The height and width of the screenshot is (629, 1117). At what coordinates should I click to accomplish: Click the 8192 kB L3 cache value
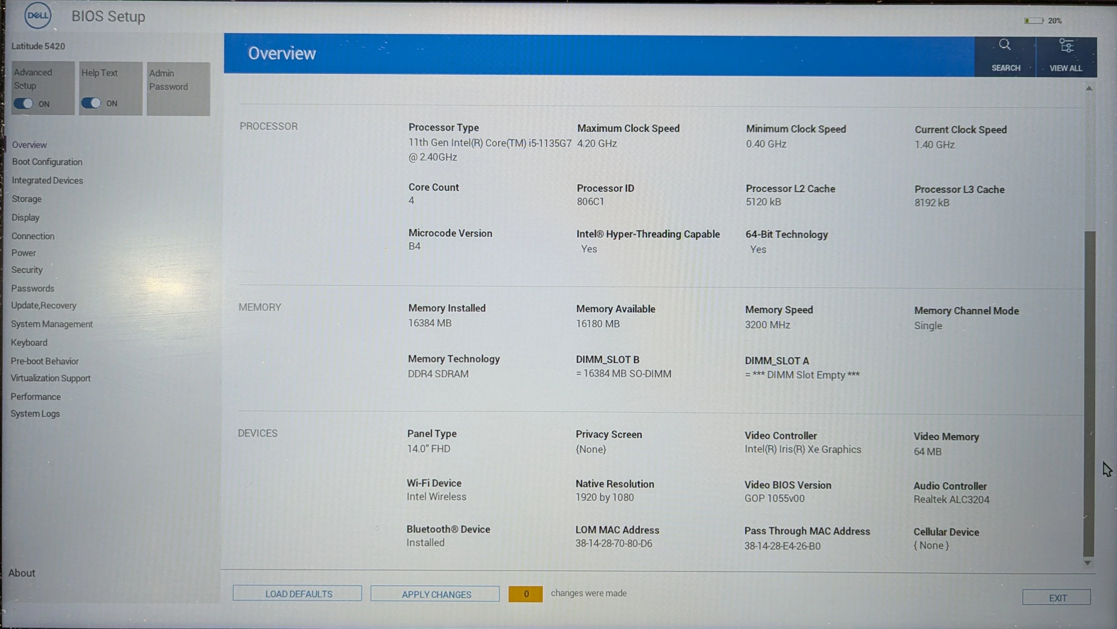pyautogui.click(x=932, y=203)
